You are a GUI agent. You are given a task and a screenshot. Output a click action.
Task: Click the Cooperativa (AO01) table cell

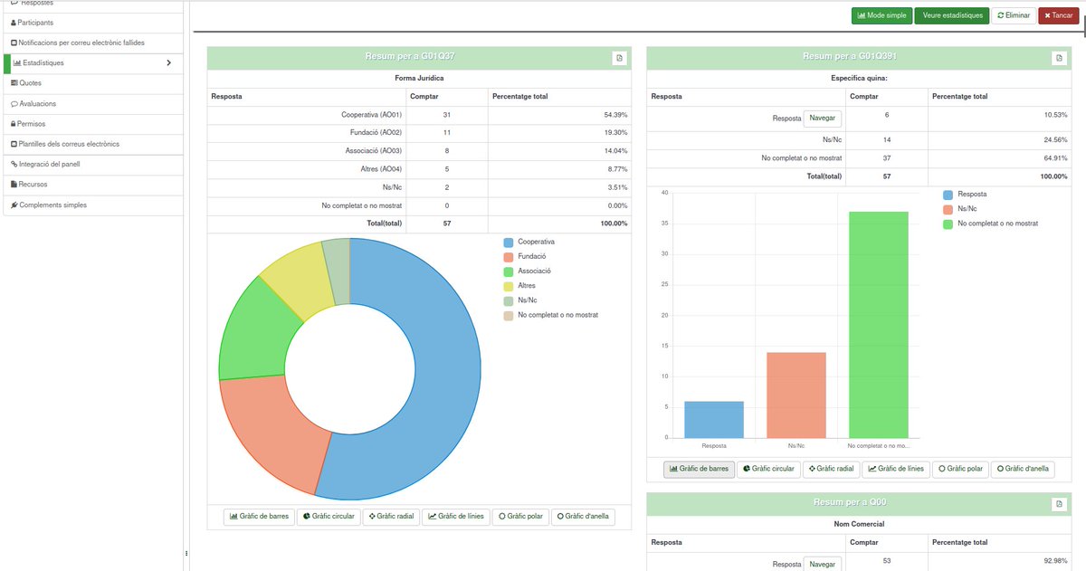pyautogui.click(x=307, y=115)
